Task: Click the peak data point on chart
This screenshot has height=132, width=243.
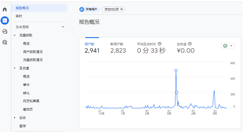Action: 176,70
